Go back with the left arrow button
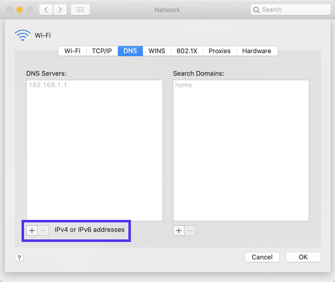The height and width of the screenshot is (282, 335). tap(46, 10)
